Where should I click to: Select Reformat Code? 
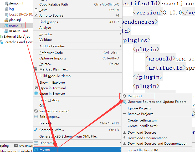[x=78, y=53]
